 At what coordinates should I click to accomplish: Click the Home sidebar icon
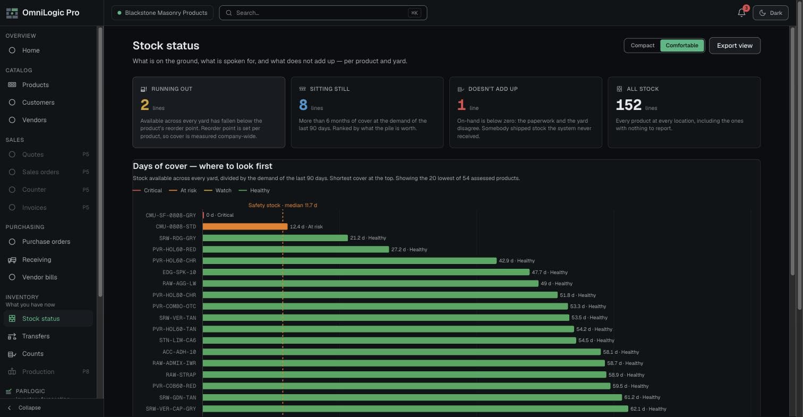pyautogui.click(x=12, y=50)
